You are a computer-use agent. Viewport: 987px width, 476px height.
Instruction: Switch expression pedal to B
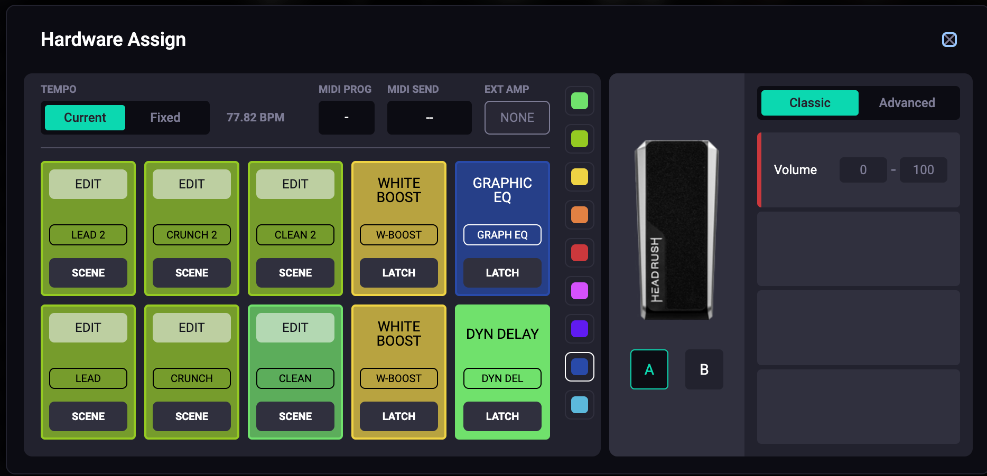704,369
